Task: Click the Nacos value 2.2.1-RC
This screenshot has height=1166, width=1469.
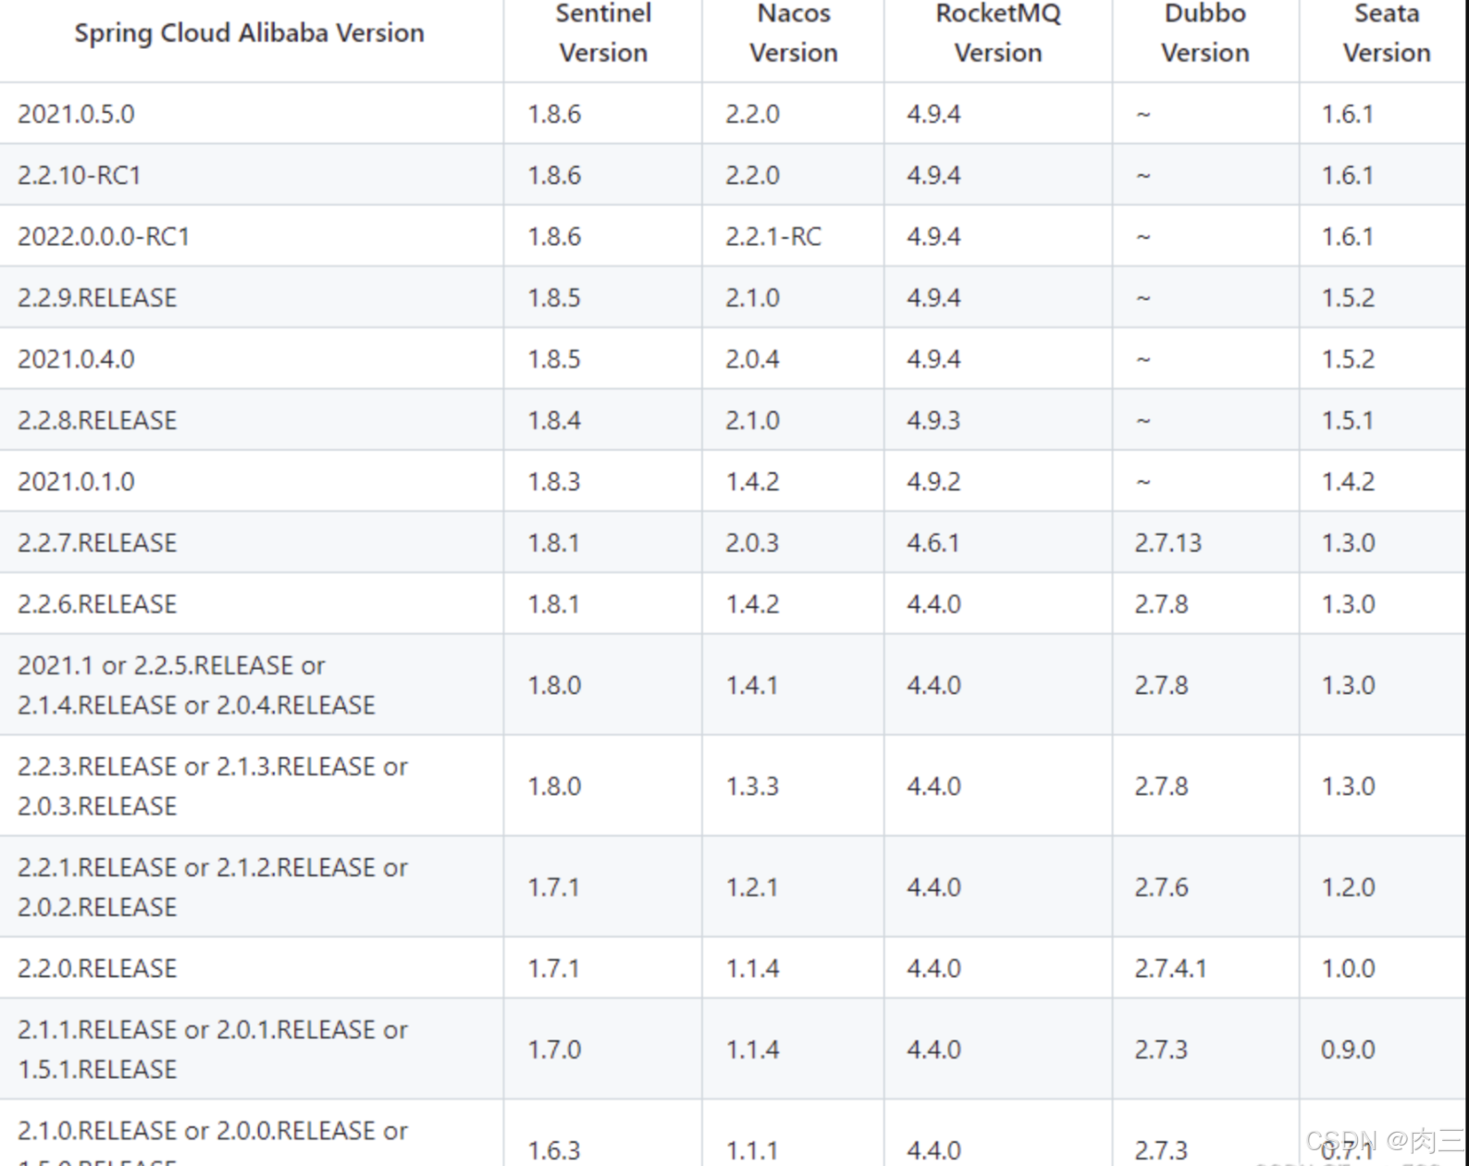Action: (x=773, y=236)
